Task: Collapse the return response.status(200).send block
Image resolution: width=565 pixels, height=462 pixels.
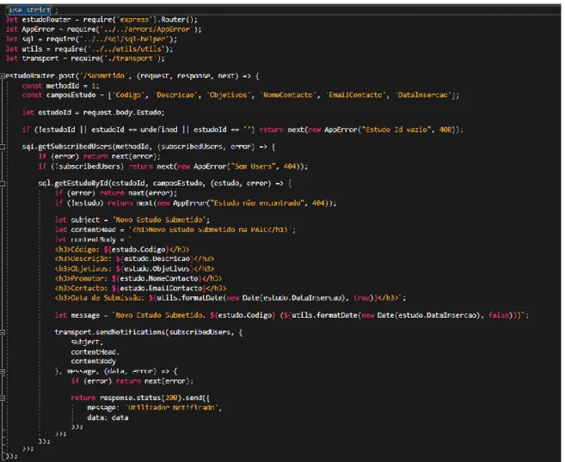Action: [3, 398]
